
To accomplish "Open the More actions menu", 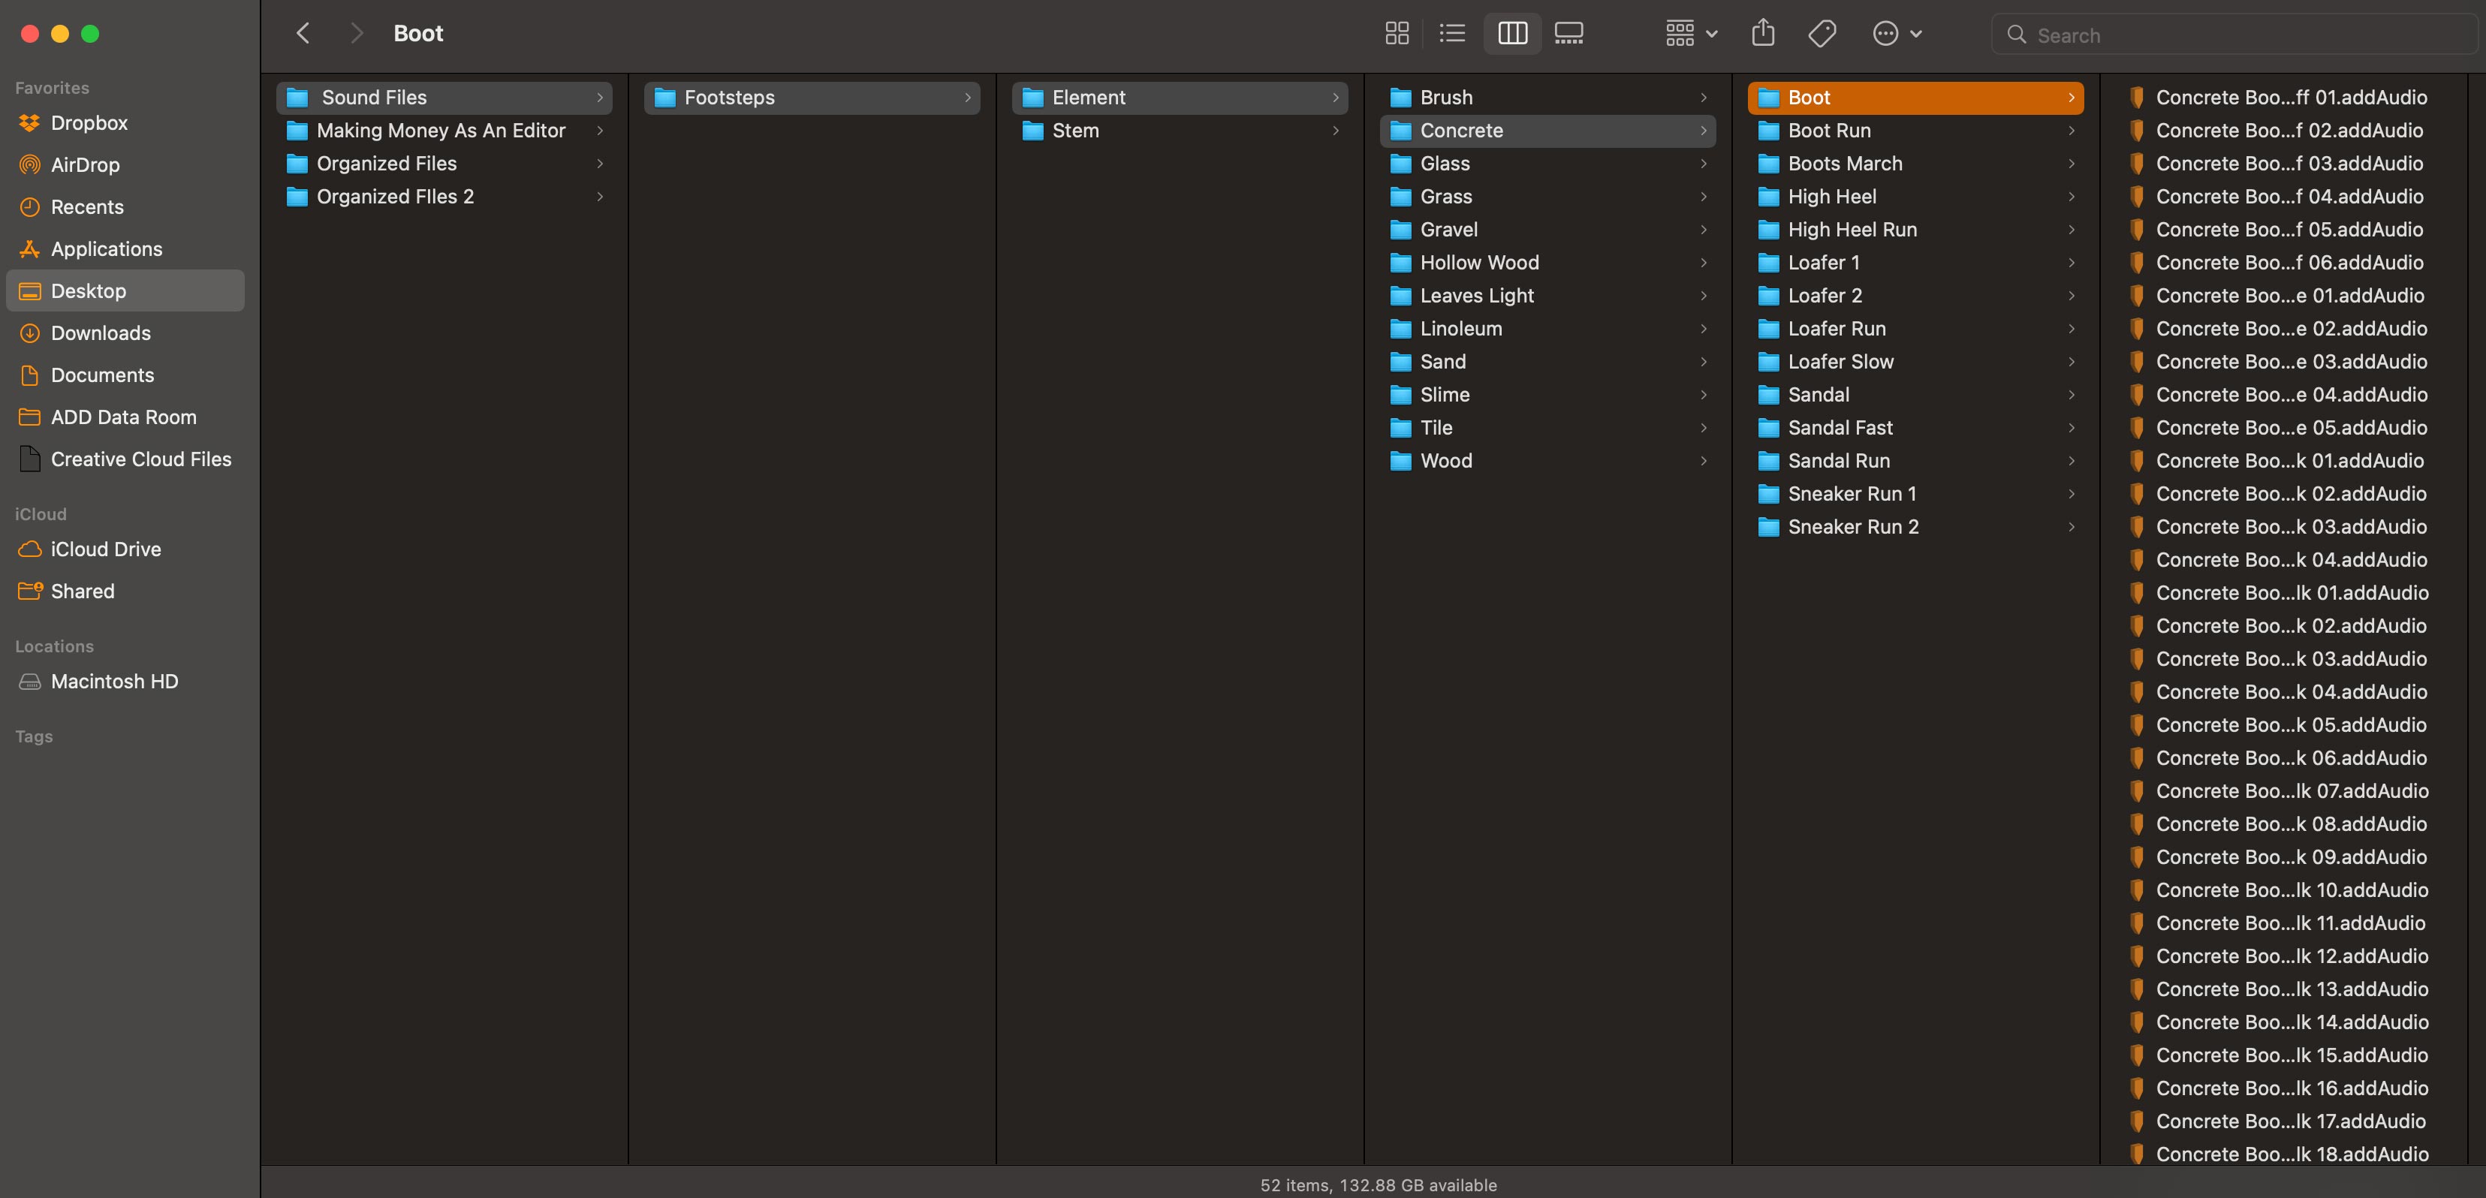I will 1897,34.
